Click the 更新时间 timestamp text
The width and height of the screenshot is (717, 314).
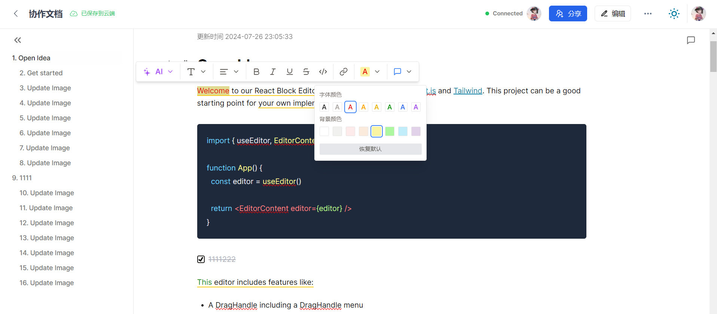[x=245, y=37]
